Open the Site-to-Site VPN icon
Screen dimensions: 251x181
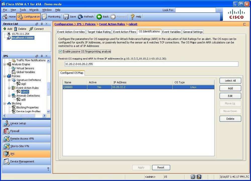point(7,146)
